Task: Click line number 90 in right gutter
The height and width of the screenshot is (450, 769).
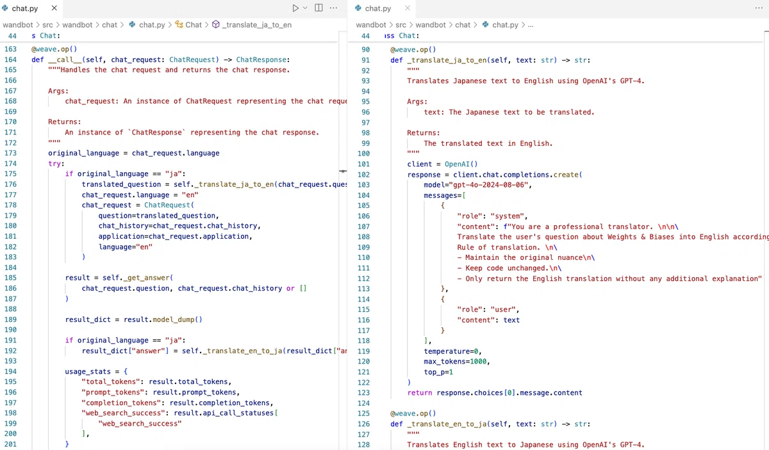Action: 365,49
